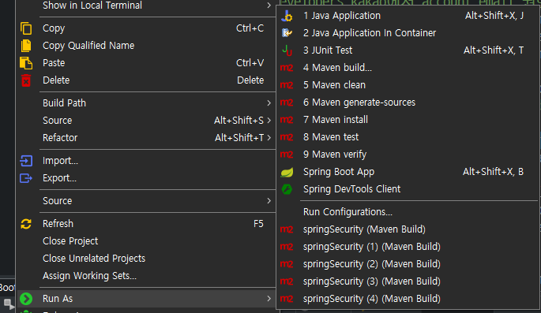Viewport: 541px width, 313px height.
Task: Click the Spring Boot App leaf icon
Action: 287,172
